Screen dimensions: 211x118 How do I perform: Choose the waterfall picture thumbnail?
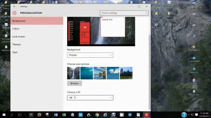pos(73,73)
